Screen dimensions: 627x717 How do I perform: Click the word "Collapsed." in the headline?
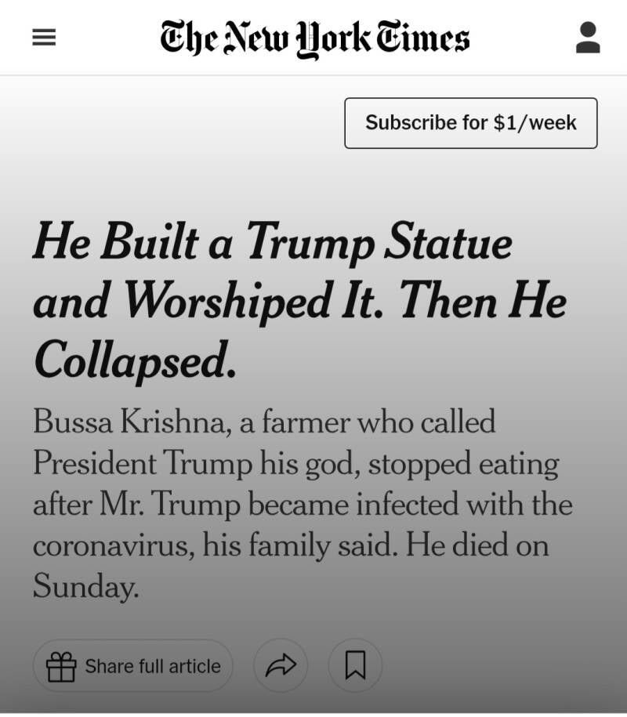click(135, 360)
